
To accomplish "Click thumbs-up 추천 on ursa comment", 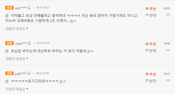I will pos(151,44).
